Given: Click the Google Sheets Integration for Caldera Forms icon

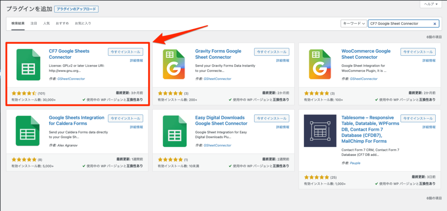Looking at the screenshot, I should click(28, 131).
